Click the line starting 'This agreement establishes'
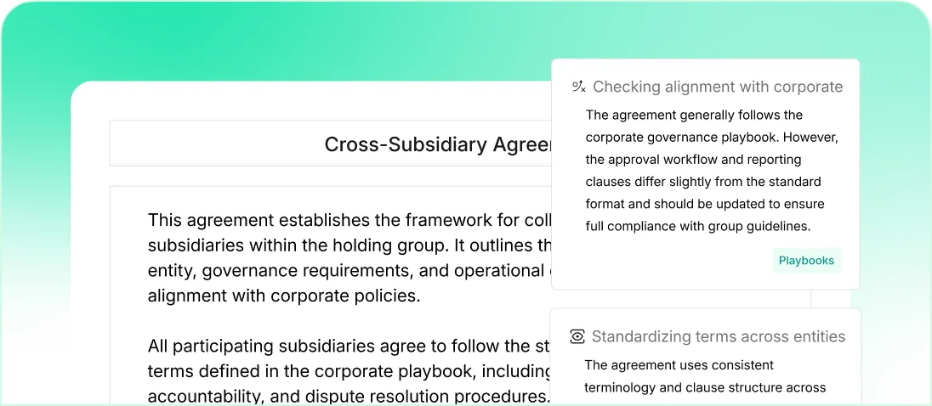 pyautogui.click(x=349, y=221)
